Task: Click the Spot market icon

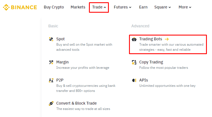Action: pos(51,39)
